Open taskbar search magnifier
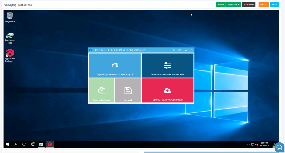 click(16, 144)
